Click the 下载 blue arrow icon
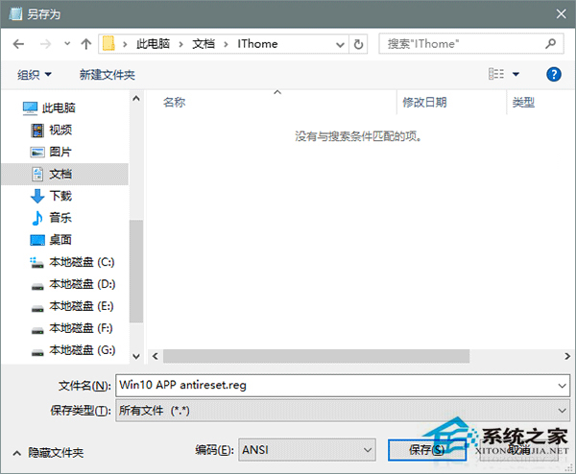Image resolution: width=576 pixels, height=474 pixels. tap(37, 196)
